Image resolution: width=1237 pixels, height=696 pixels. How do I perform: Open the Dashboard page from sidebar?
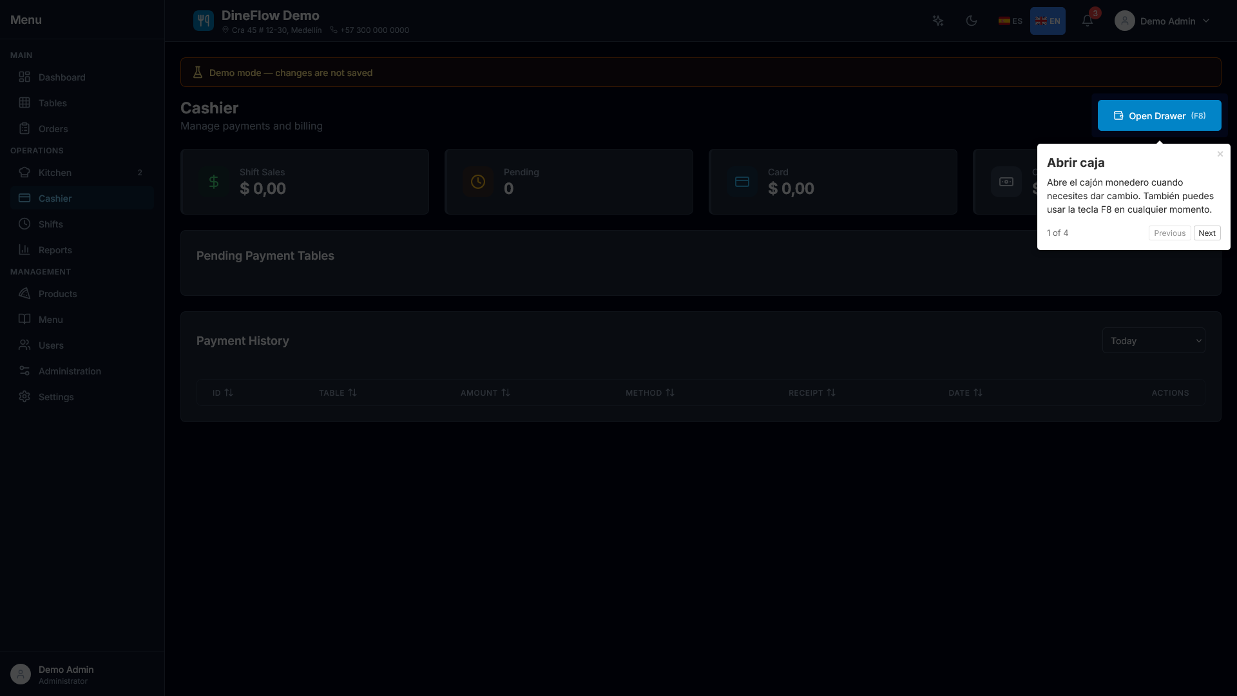82,77
